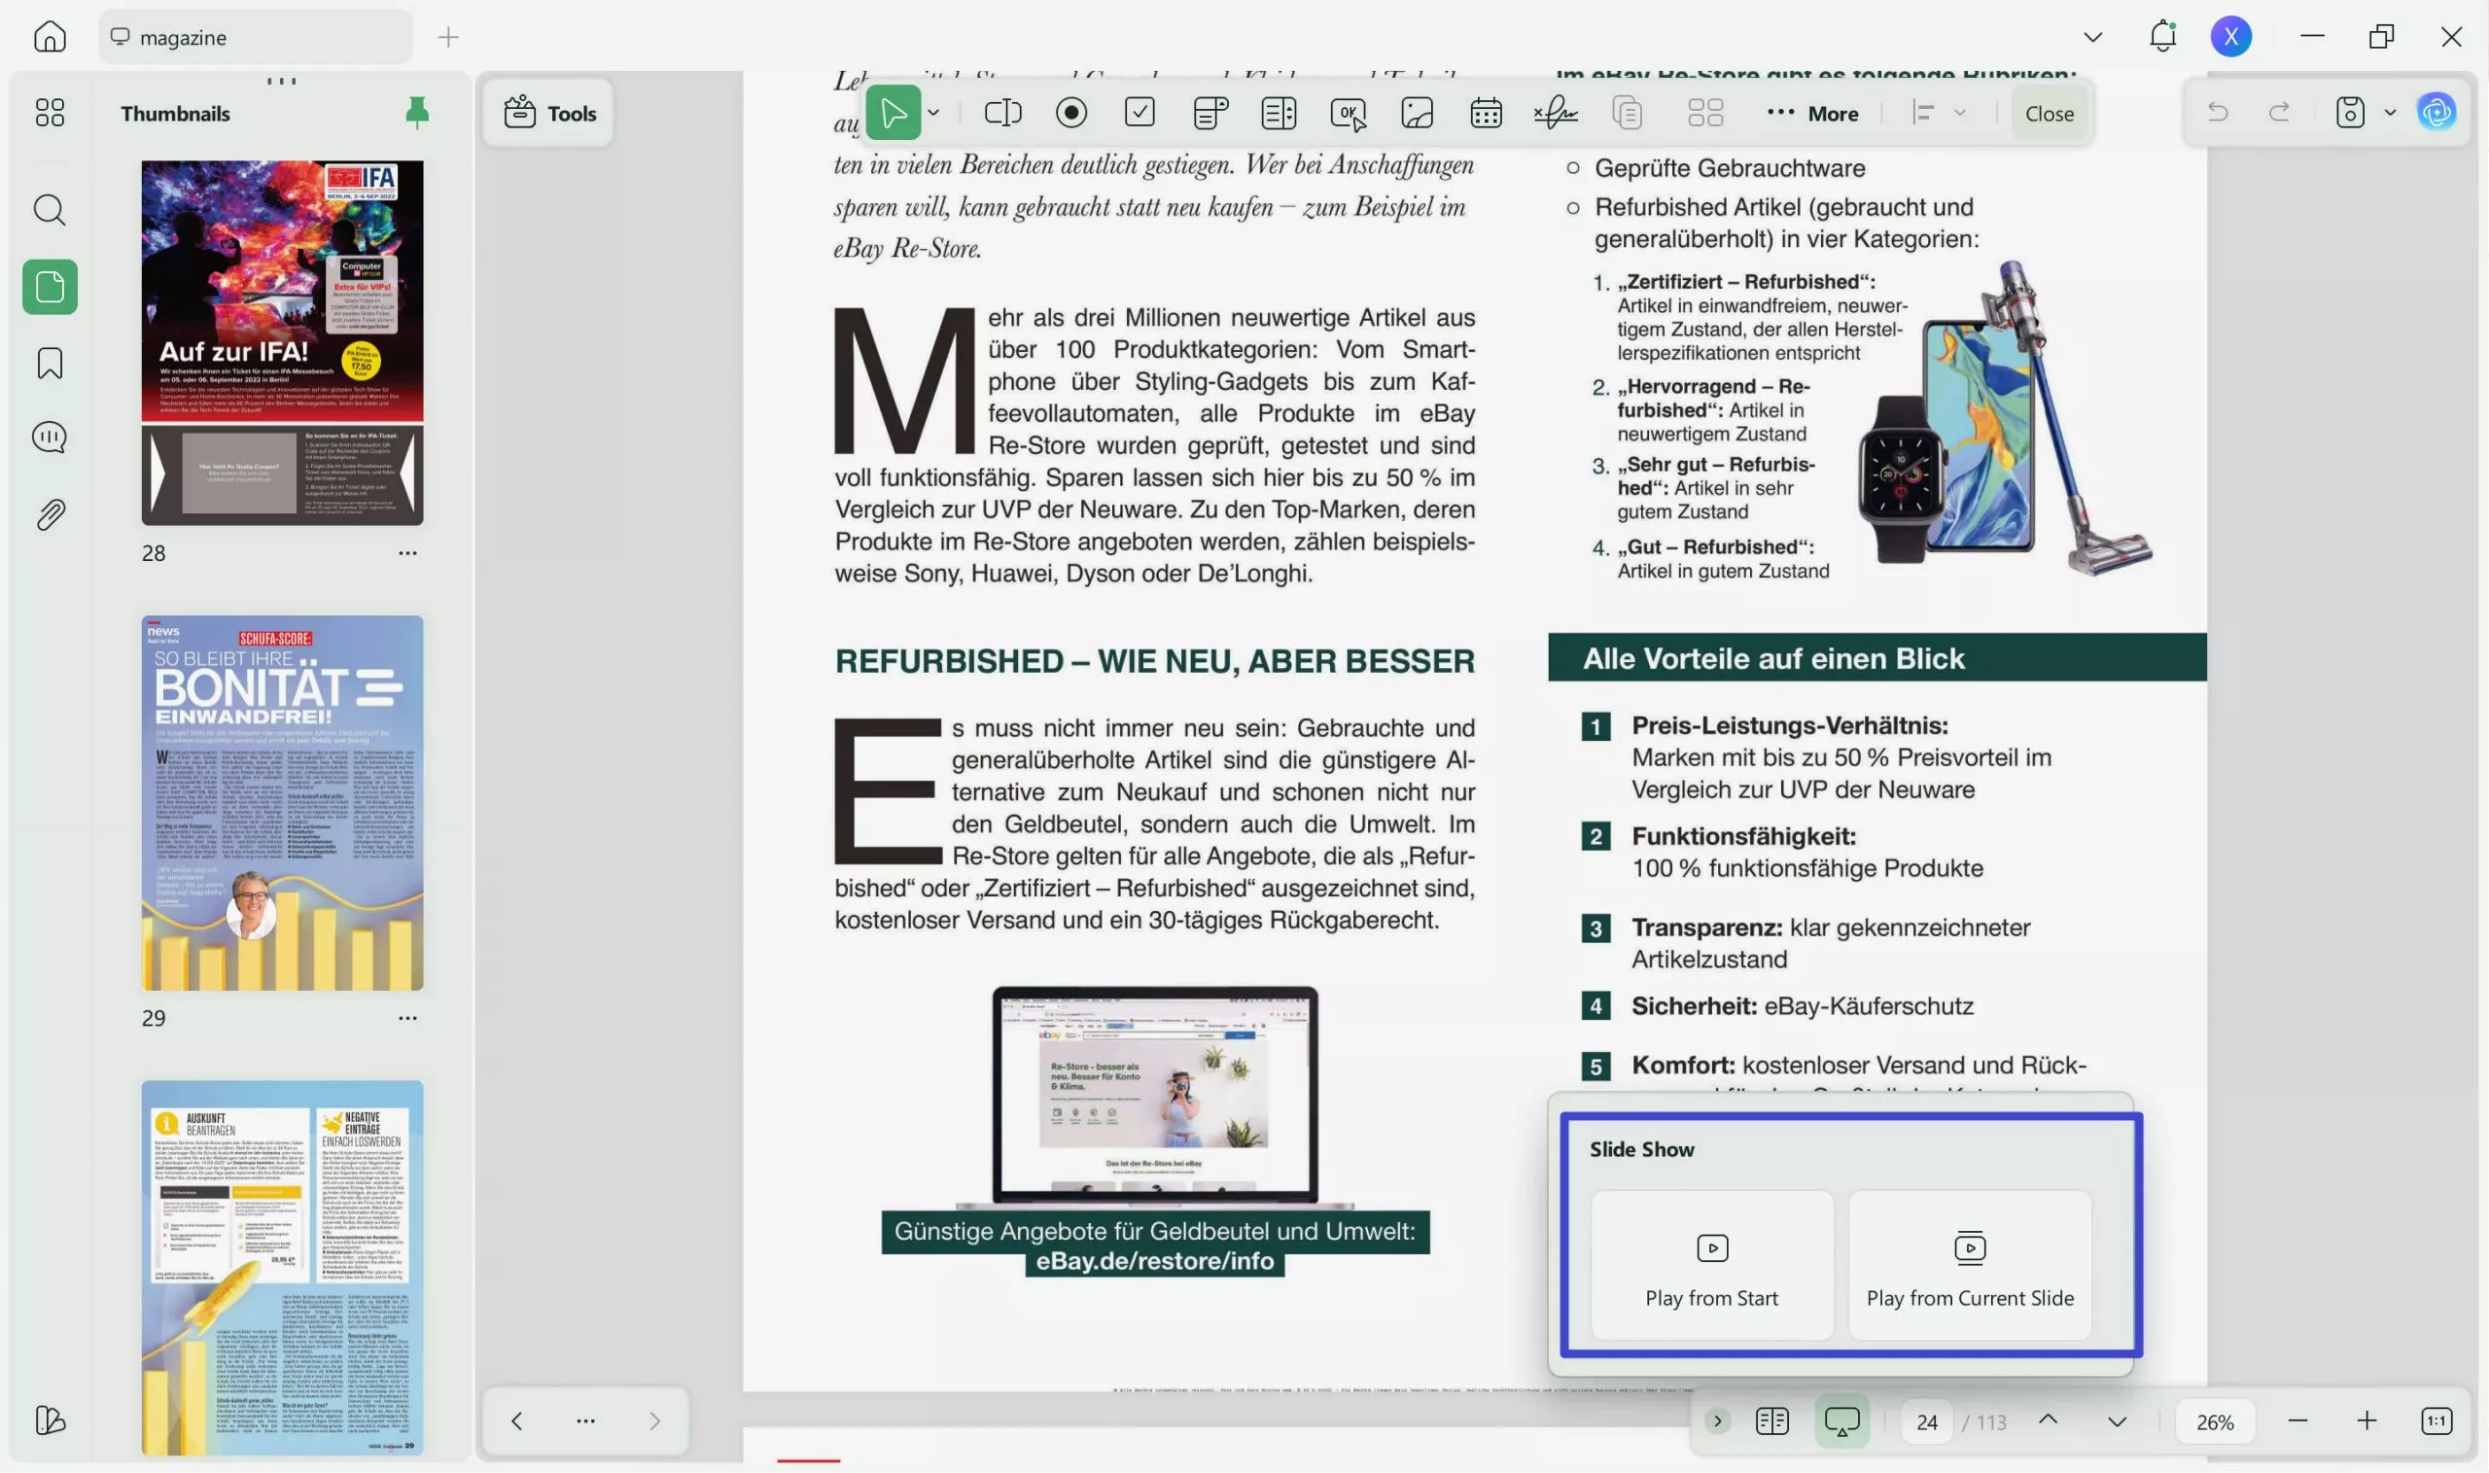Select the image field tool

1417,112
